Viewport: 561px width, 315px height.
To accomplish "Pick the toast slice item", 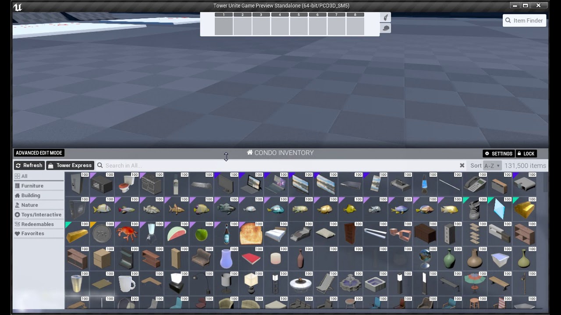I will coord(251,234).
